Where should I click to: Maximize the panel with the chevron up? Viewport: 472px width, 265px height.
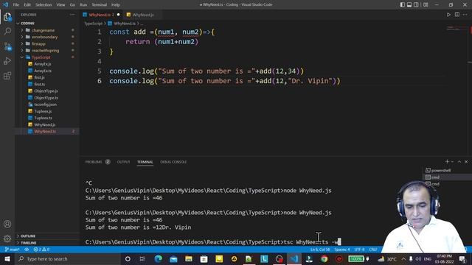[x=459, y=162]
